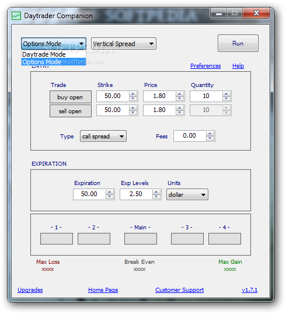
Task: Click the result box labeled 2
Action: (x=94, y=239)
